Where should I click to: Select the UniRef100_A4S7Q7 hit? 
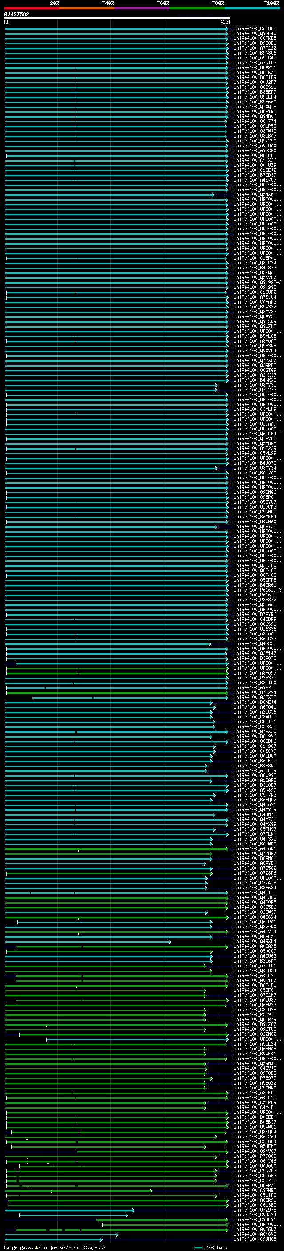(x=255, y=180)
